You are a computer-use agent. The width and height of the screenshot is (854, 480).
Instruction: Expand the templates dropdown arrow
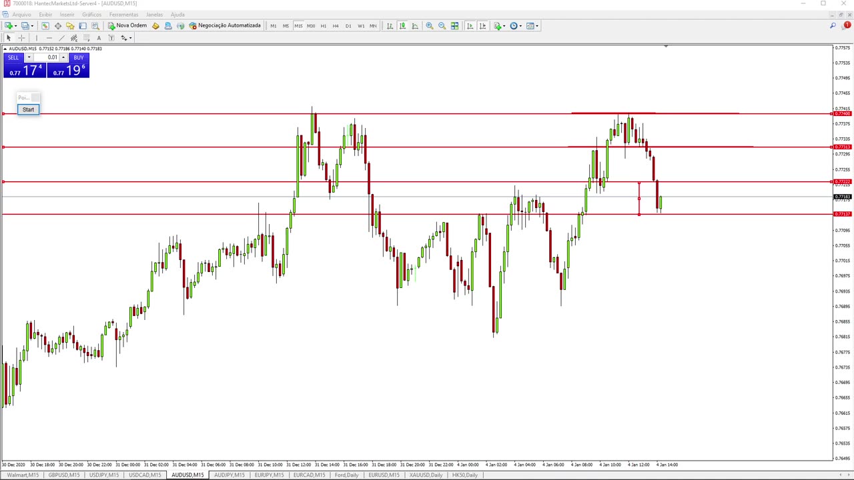pyautogui.click(x=538, y=26)
